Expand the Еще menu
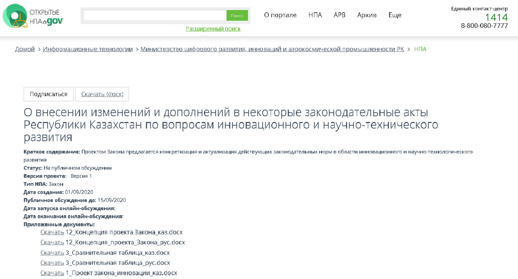 395,15
